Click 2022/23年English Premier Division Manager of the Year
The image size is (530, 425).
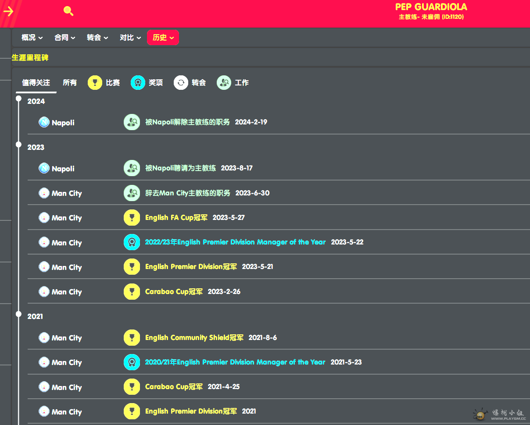(236, 242)
